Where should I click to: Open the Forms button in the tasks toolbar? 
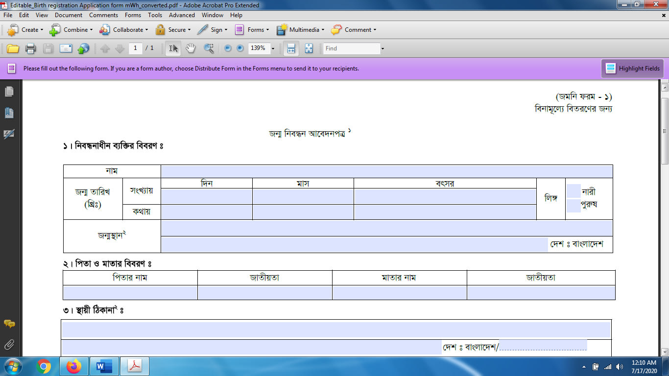[252, 30]
